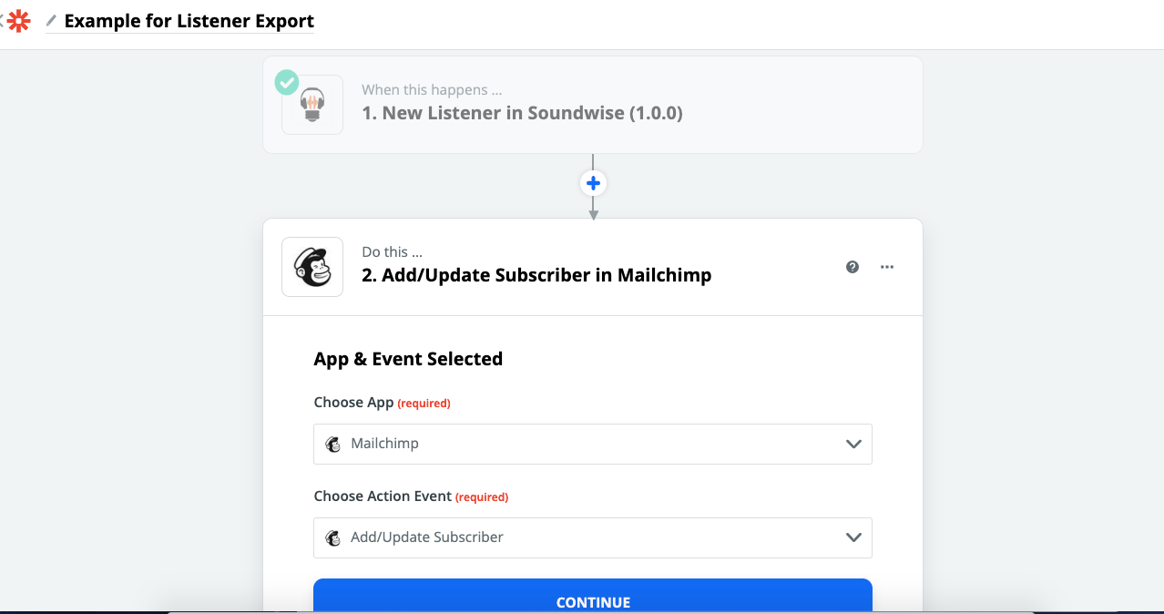The image size is (1164, 614).
Task: Open the Mailchimp app dropdown field
Action: pyautogui.click(x=593, y=444)
